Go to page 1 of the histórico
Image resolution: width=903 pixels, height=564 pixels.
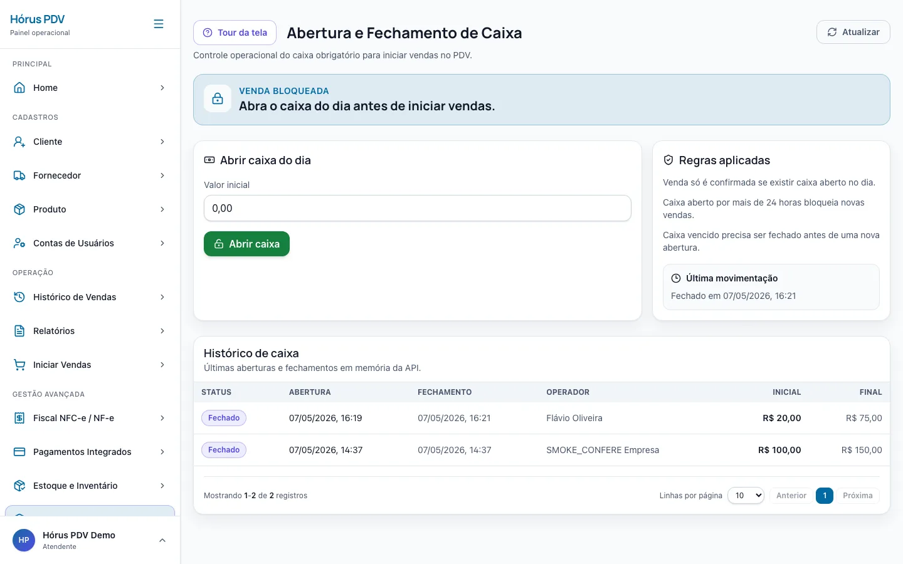point(825,496)
